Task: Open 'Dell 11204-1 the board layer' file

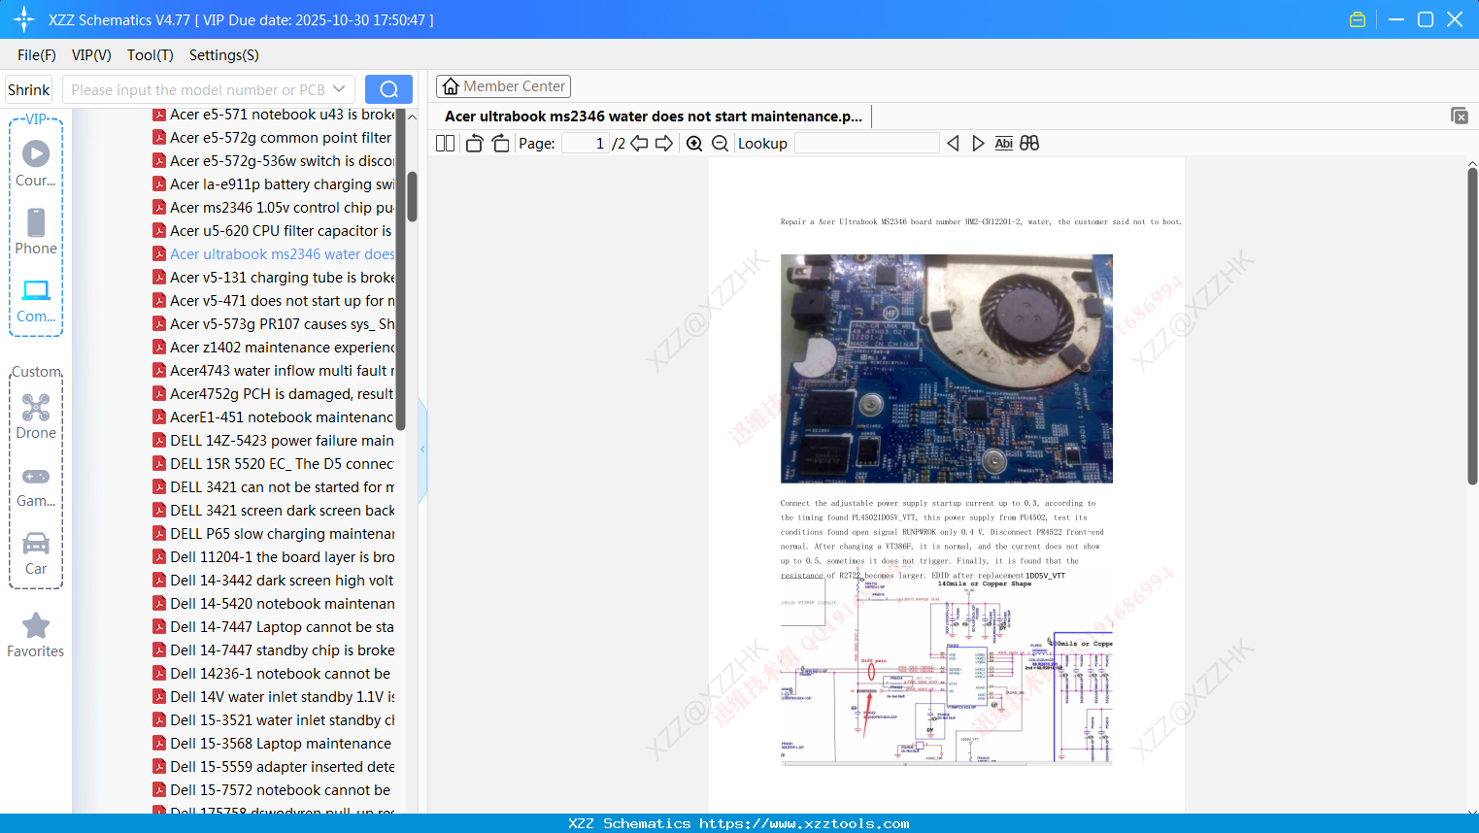Action: (274, 557)
